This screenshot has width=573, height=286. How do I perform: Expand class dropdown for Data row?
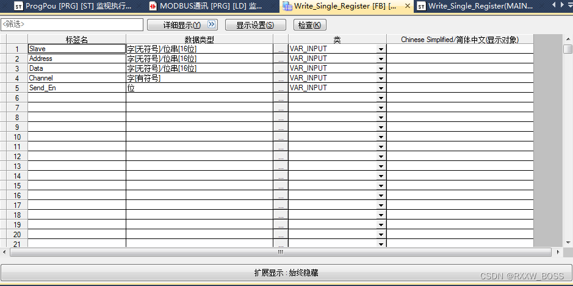381,68
